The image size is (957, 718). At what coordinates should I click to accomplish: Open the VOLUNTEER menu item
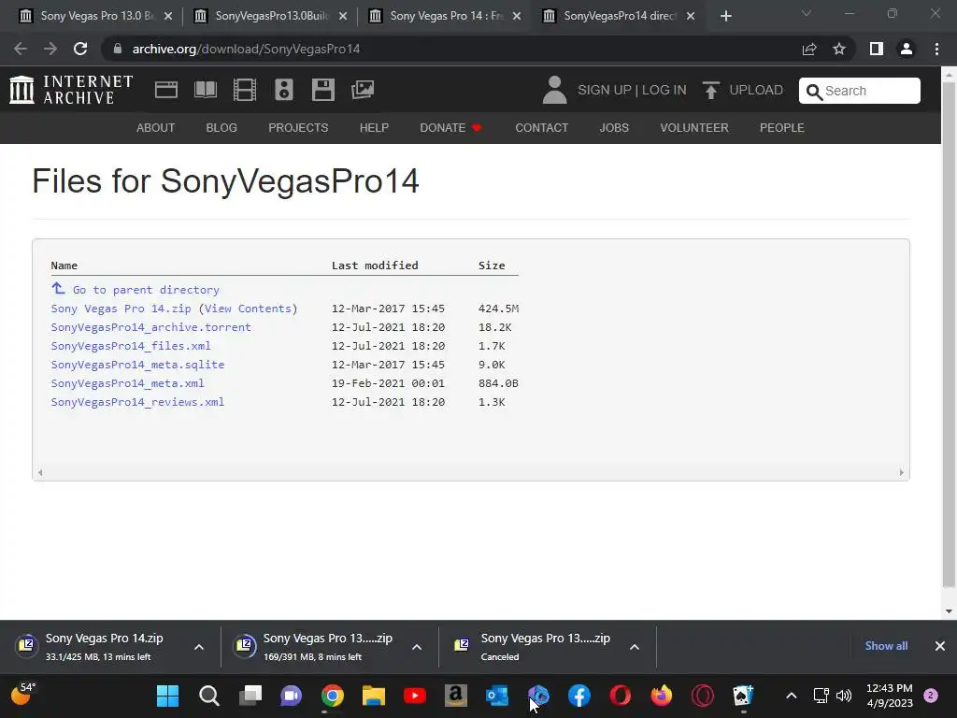(x=694, y=127)
